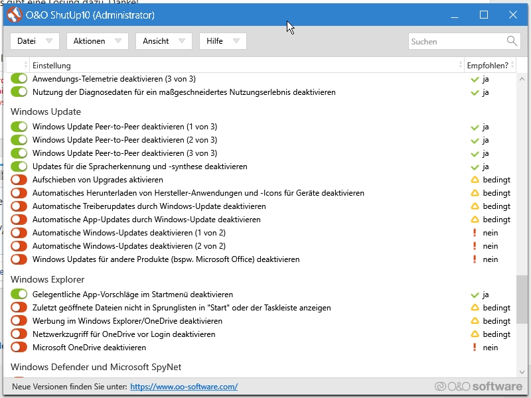Click checkmark icon for Gelegentliche App-Vorschläge row
Viewport: 531px width, 398px height.
point(475,295)
